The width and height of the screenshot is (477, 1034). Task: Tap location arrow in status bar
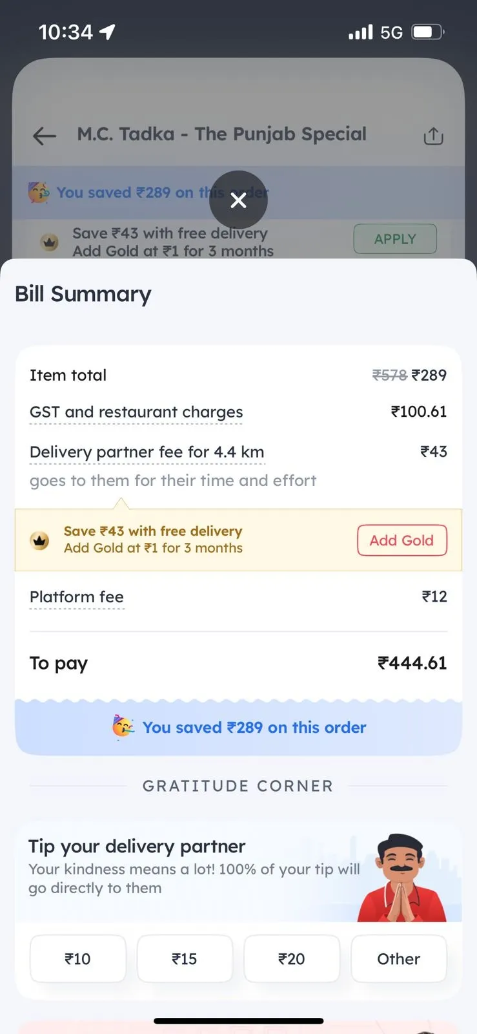click(x=107, y=32)
